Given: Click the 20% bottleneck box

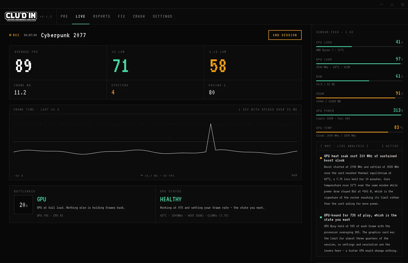Looking at the screenshot, I should 23,205.
